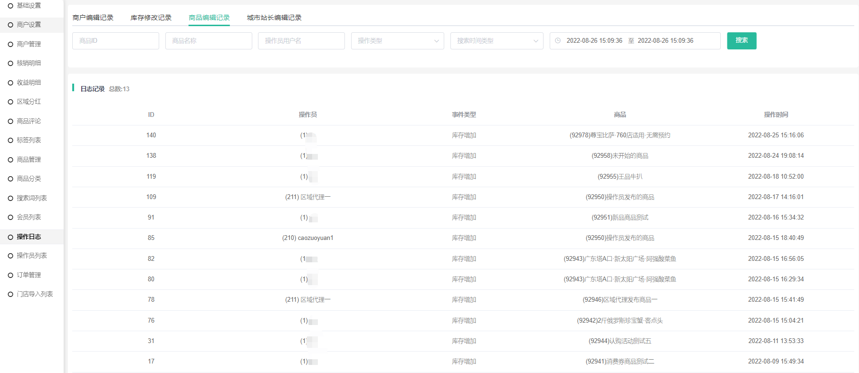This screenshot has height=373, width=859.
Task: Click the 操作员用户名 input box
Action: coord(301,41)
